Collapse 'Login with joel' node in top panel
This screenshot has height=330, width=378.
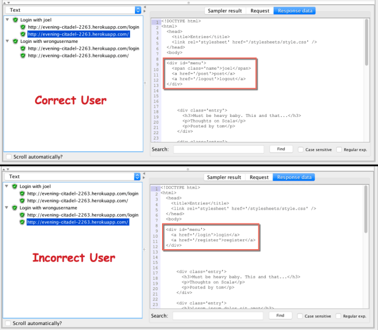point(7,20)
